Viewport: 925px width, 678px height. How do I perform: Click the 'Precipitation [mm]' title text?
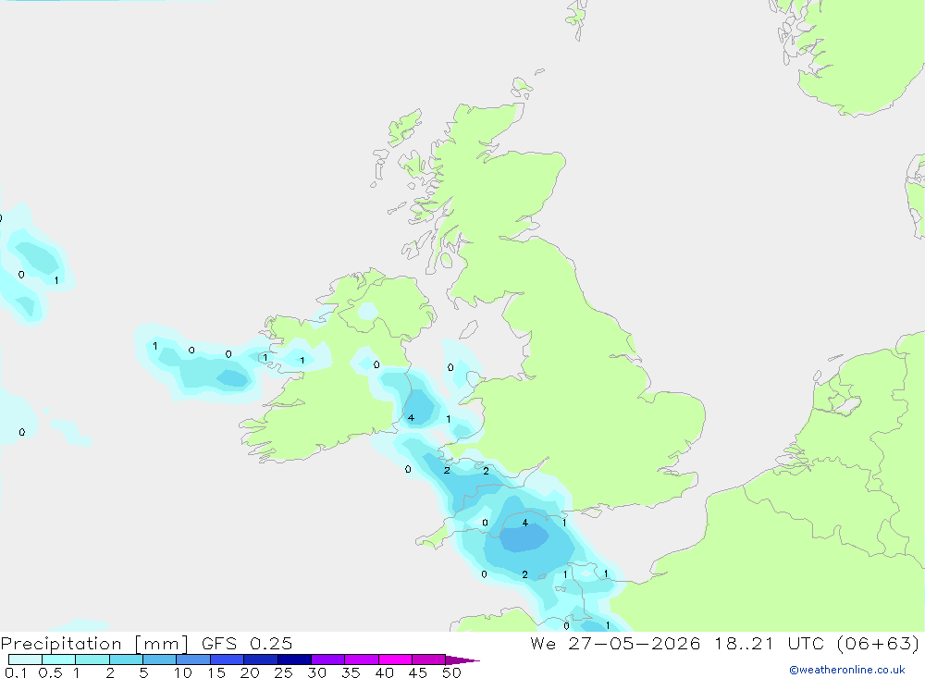(94, 644)
